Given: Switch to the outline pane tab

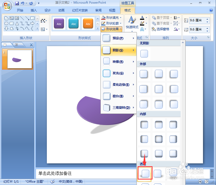Looking at the screenshot, I should pos(16,45).
